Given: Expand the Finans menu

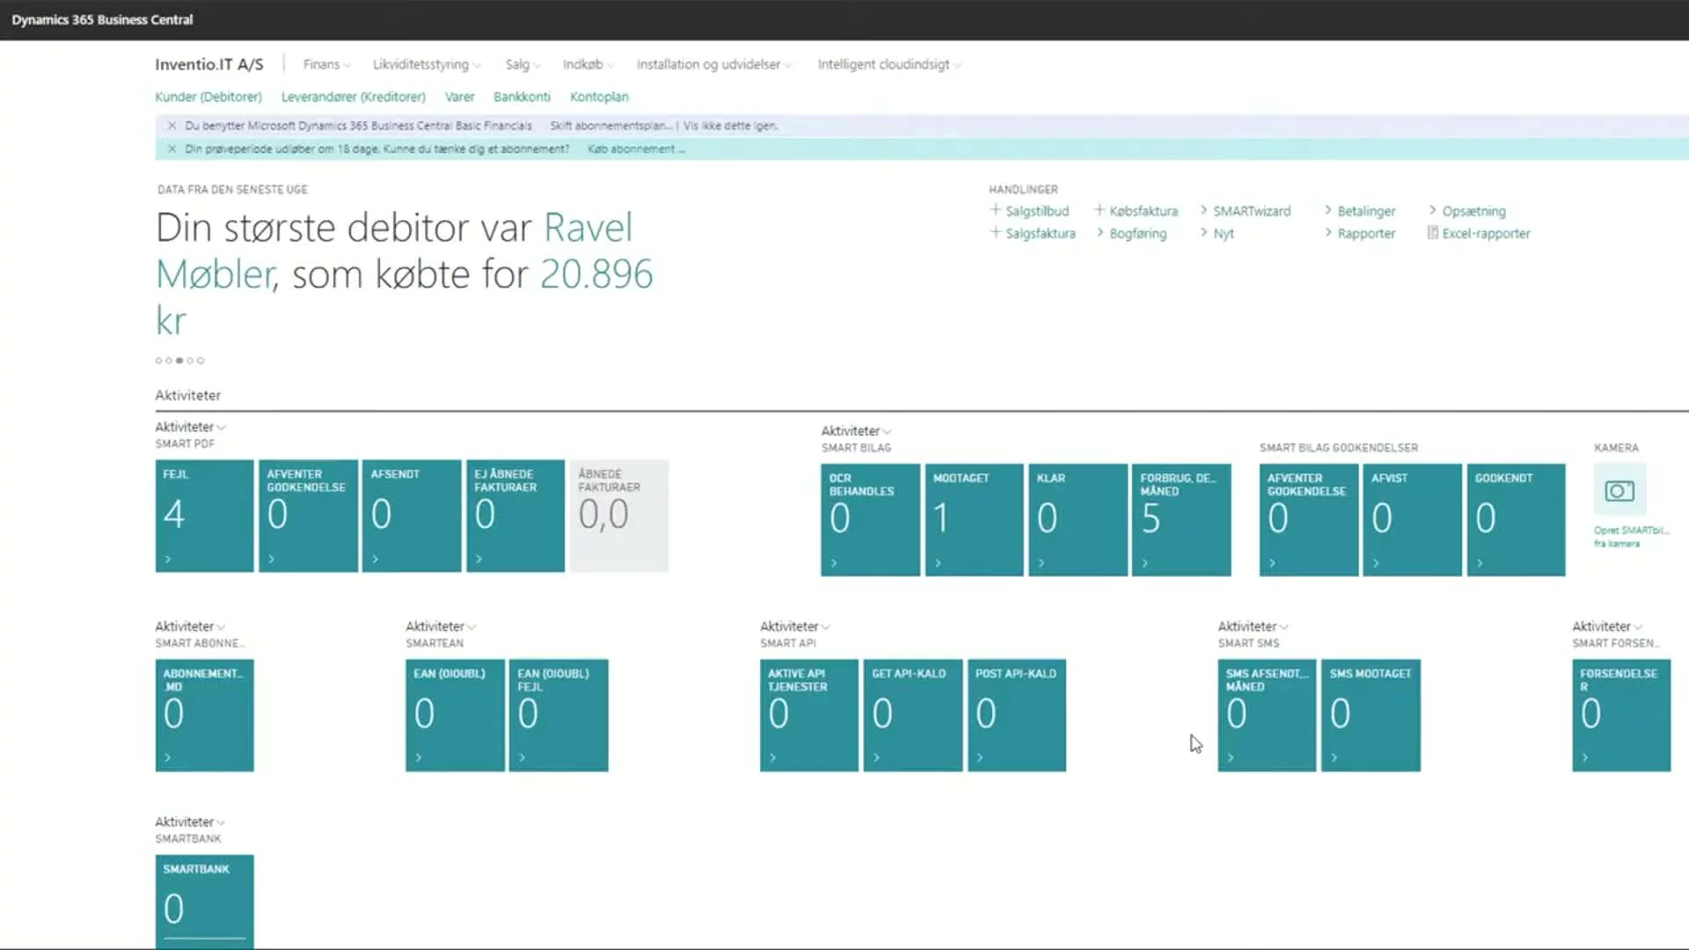Looking at the screenshot, I should 326,64.
